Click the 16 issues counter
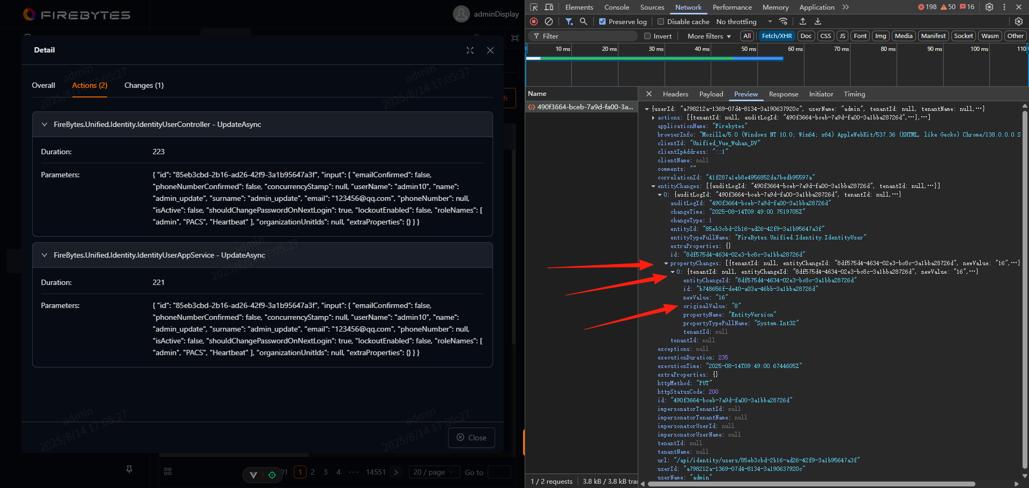 [967, 7]
